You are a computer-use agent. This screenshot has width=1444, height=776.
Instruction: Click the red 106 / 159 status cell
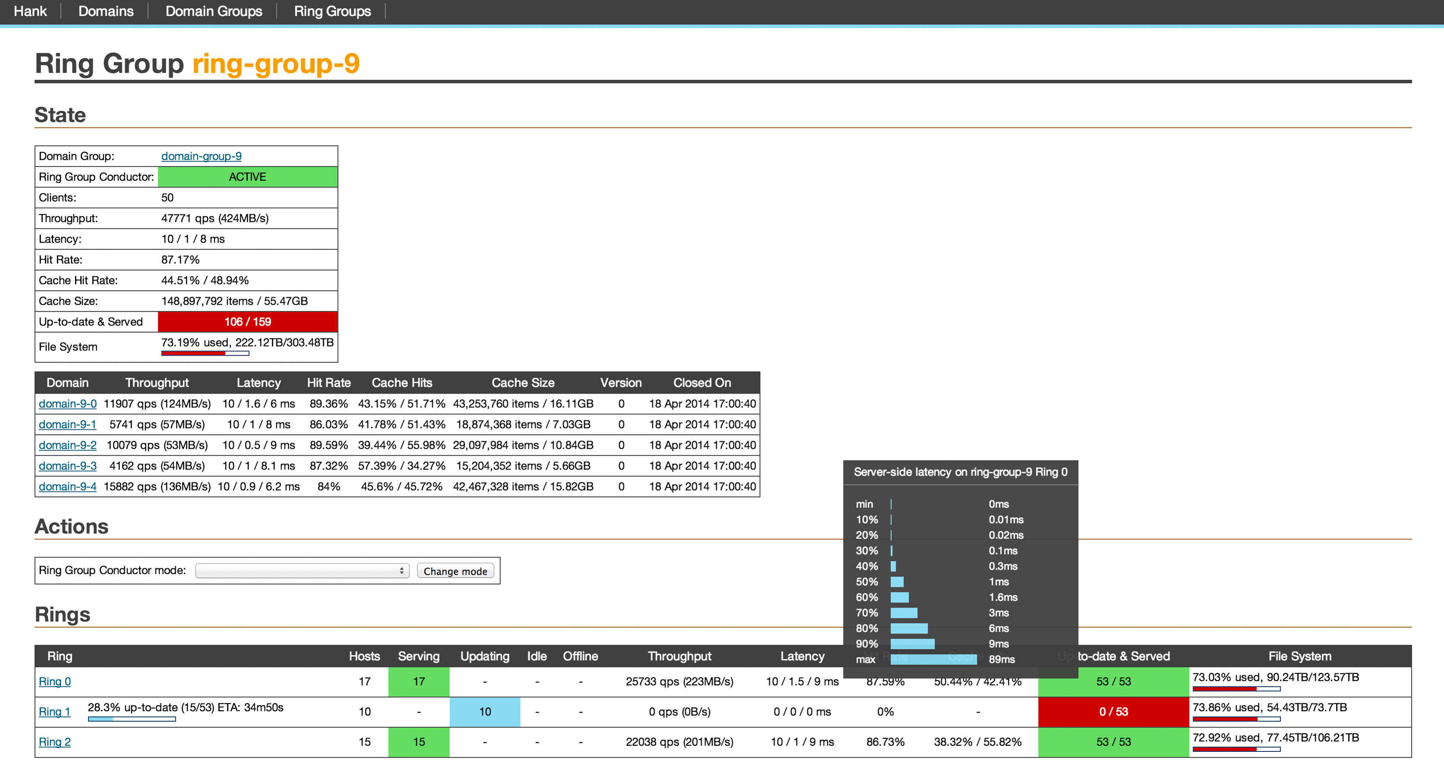click(x=247, y=322)
